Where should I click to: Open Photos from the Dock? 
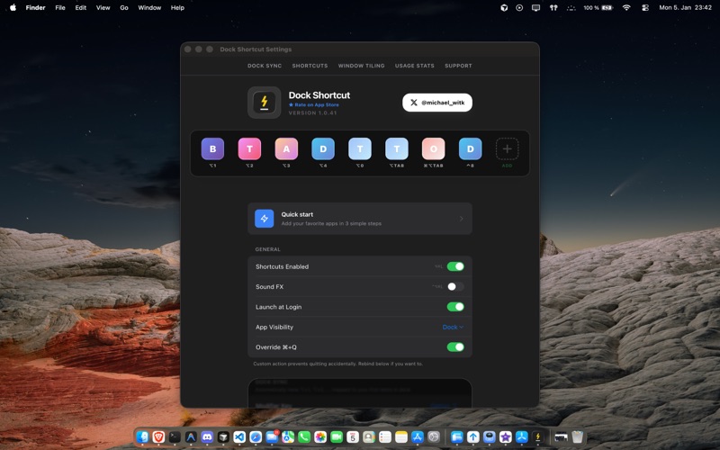pyautogui.click(x=320, y=436)
